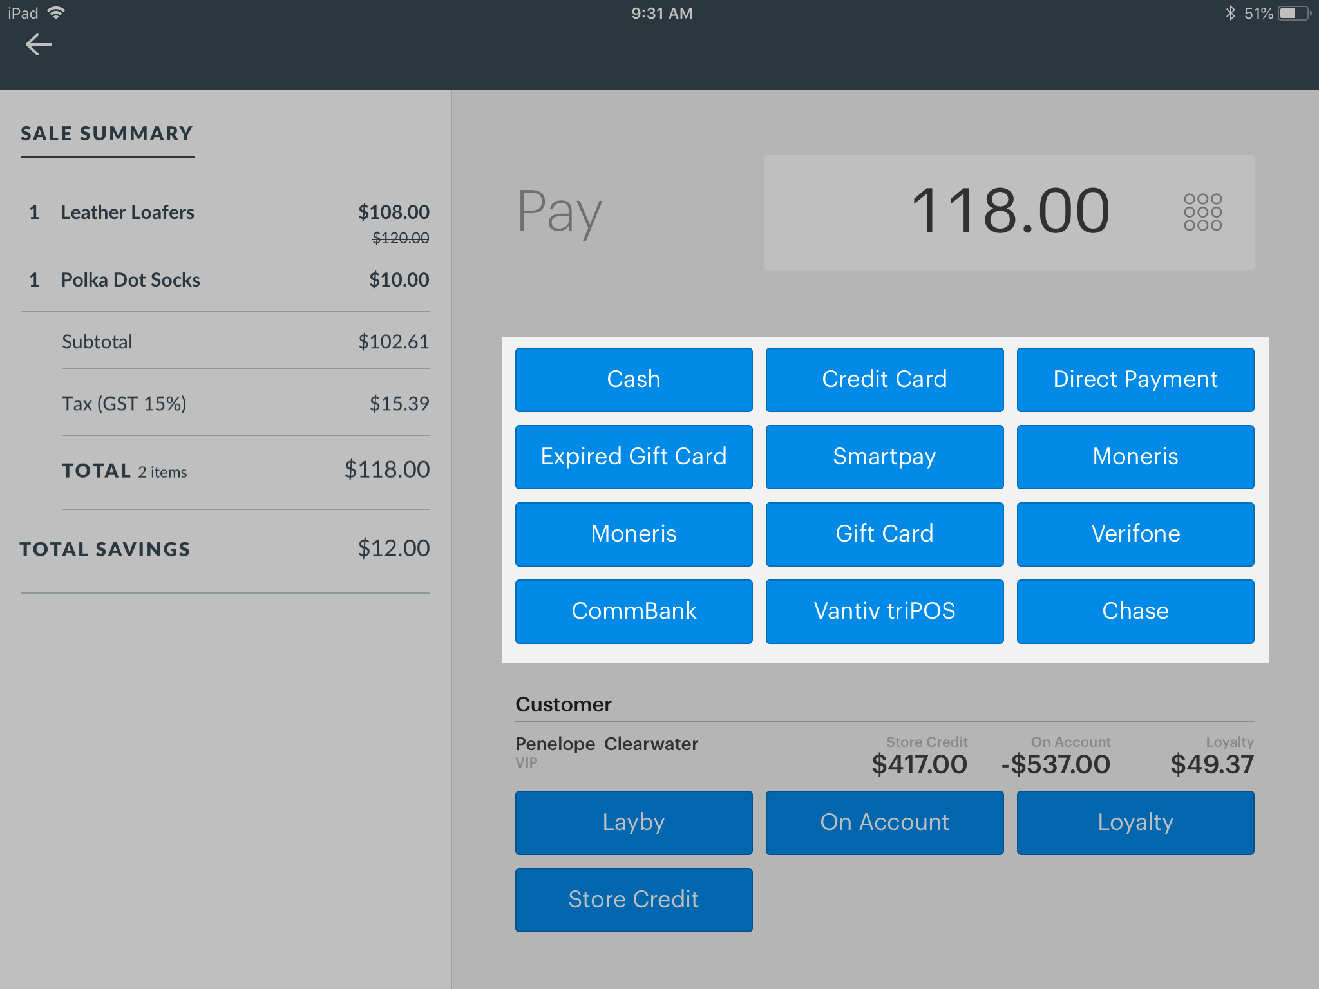
Task: Select the Sale Summary heading tab
Action: tap(107, 134)
